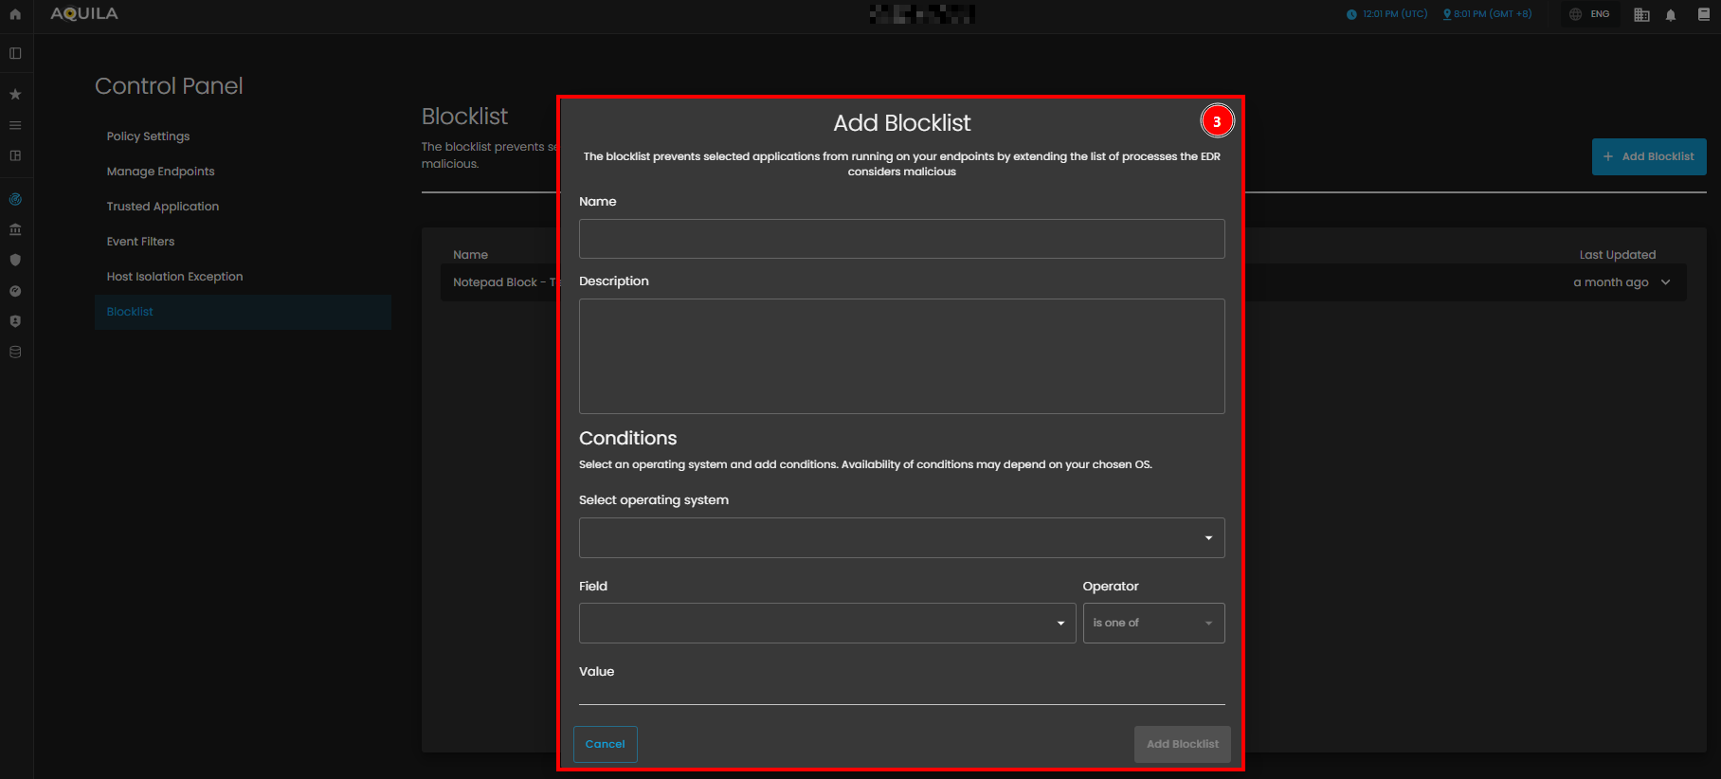Toggle the sidebar panel collapse icon

click(x=15, y=54)
